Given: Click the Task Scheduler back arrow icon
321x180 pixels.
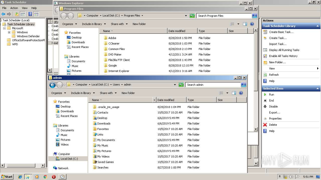Looking at the screenshot, I should pyautogui.click(x=3, y=14).
